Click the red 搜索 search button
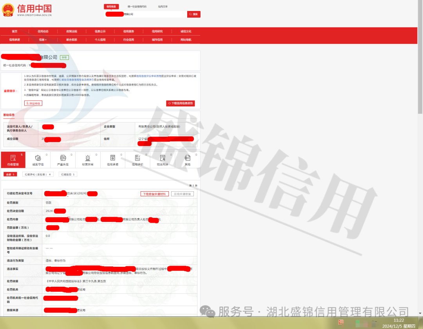423x329 pixels. [193, 14]
